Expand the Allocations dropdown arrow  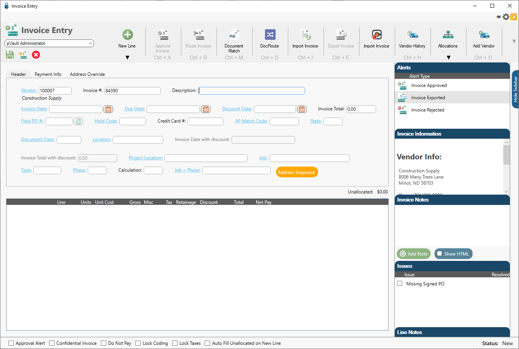(x=448, y=58)
